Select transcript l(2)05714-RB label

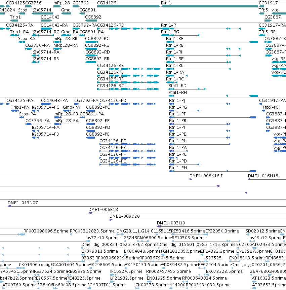pos(45,59)
